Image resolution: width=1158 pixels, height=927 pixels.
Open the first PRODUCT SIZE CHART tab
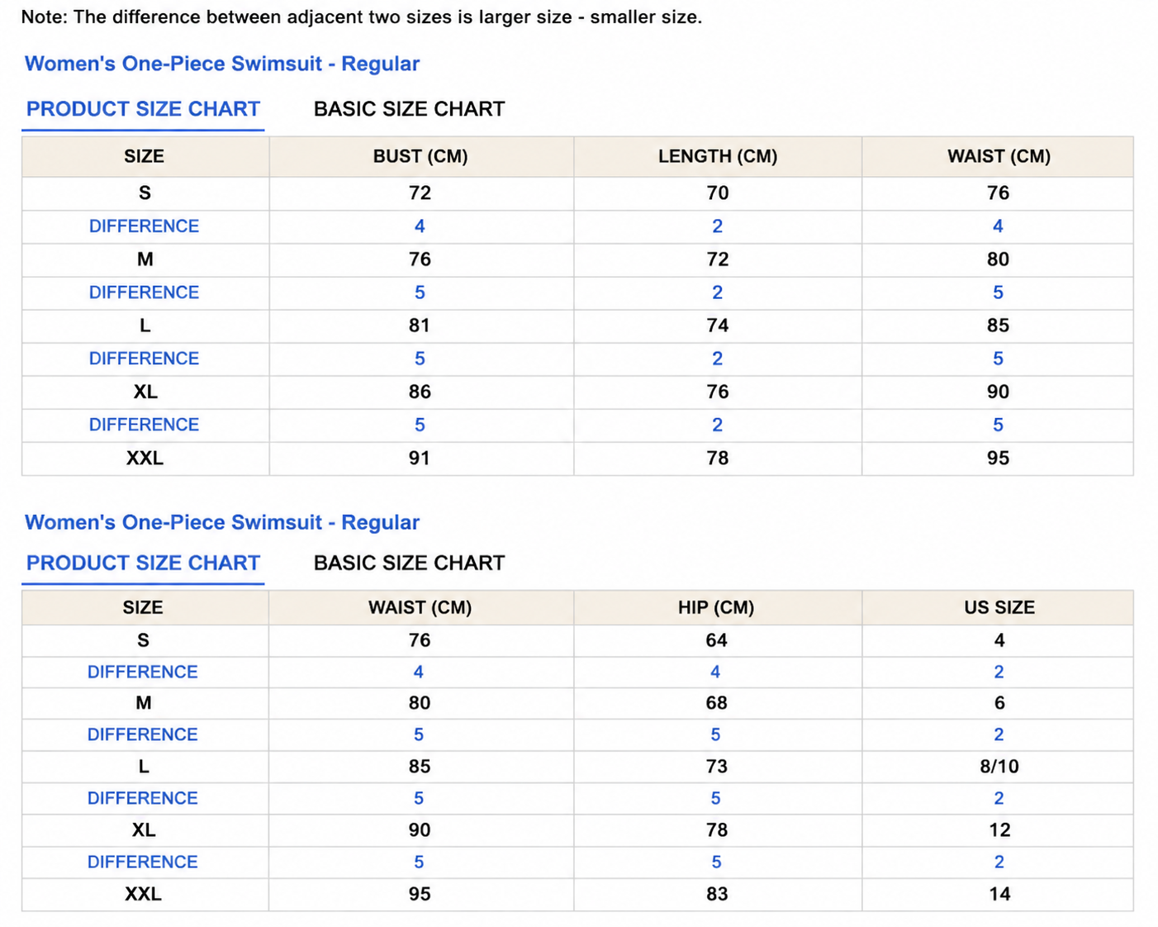point(143,109)
